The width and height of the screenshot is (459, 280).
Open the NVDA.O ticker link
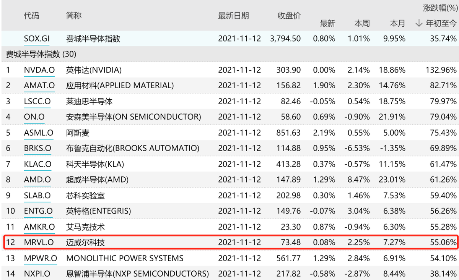point(37,70)
